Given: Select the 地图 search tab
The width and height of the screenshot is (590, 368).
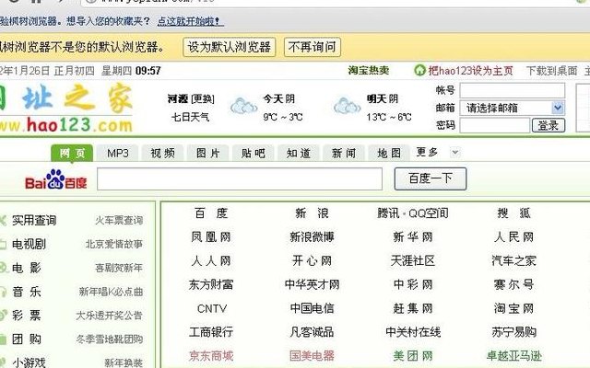Looking at the screenshot, I should point(389,154).
